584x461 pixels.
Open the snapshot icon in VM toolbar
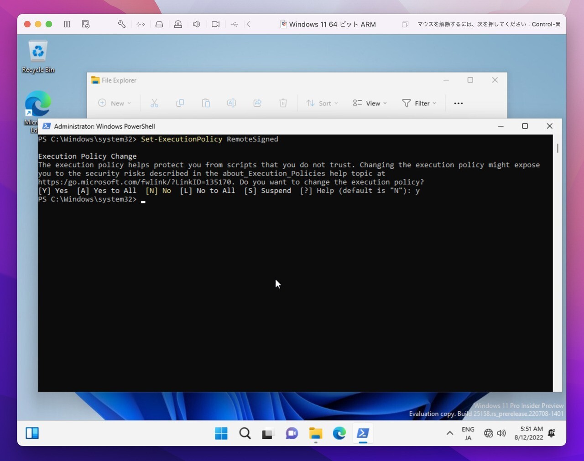pyautogui.click(x=86, y=24)
